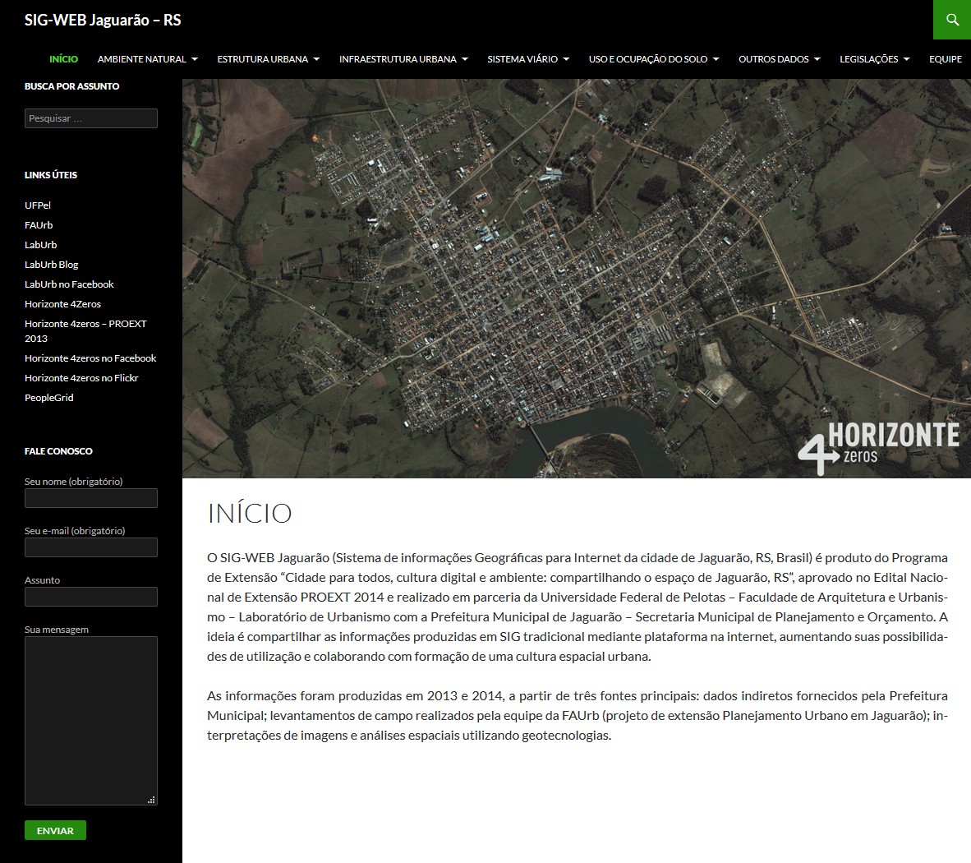Open the Outros Dados dropdown

coord(779,59)
